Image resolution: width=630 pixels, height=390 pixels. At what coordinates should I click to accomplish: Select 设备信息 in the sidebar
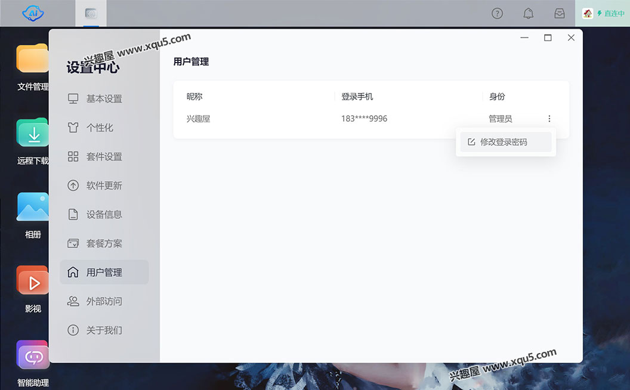pyautogui.click(x=104, y=215)
